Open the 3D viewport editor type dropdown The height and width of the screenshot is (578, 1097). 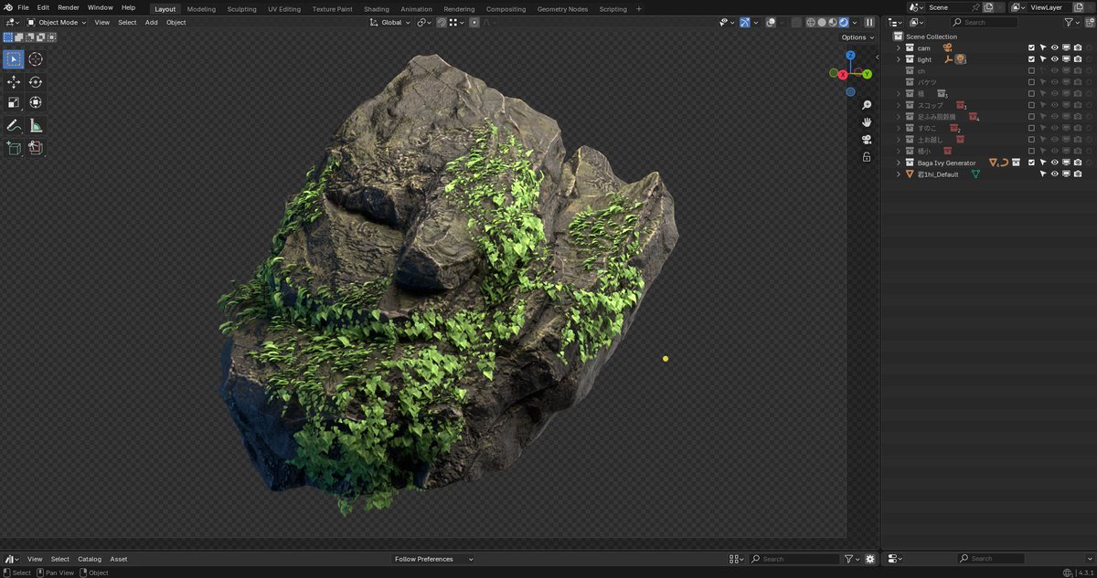point(12,22)
